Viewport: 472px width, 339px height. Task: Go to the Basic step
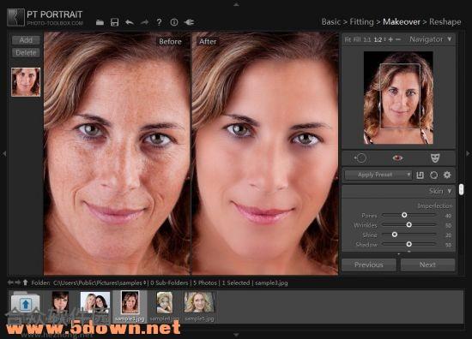tap(330, 22)
